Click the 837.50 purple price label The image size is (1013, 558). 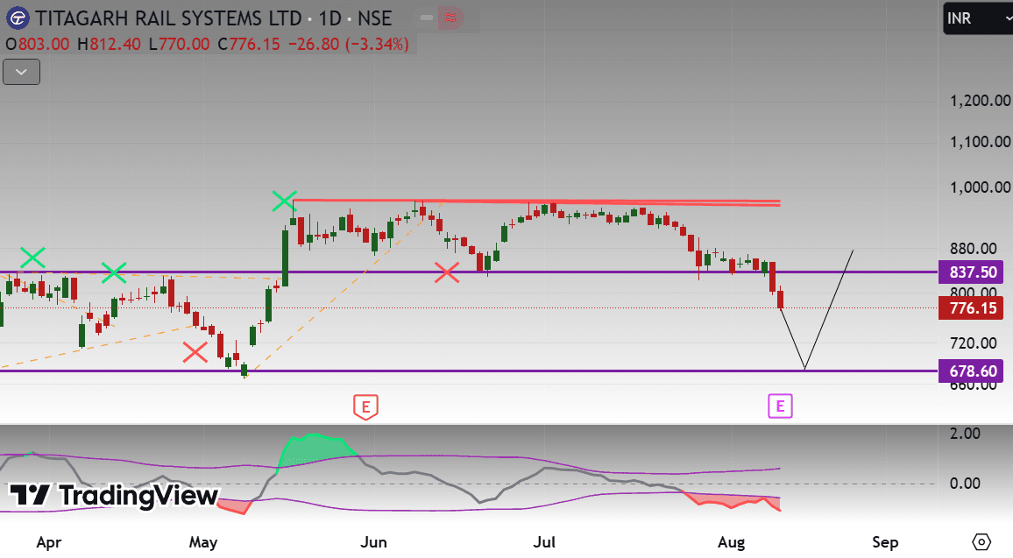tap(971, 272)
